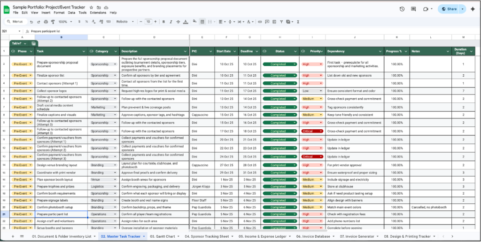
Task: Open the comments panel icon
Action: [x=414, y=9]
